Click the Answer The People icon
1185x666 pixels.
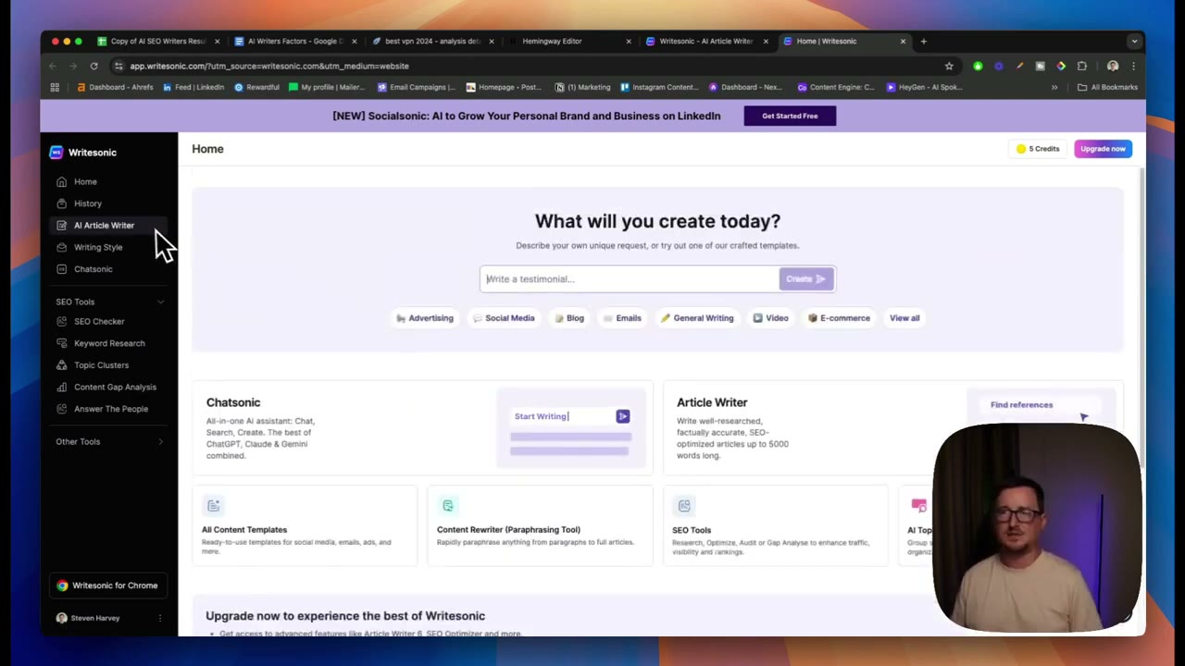point(61,409)
